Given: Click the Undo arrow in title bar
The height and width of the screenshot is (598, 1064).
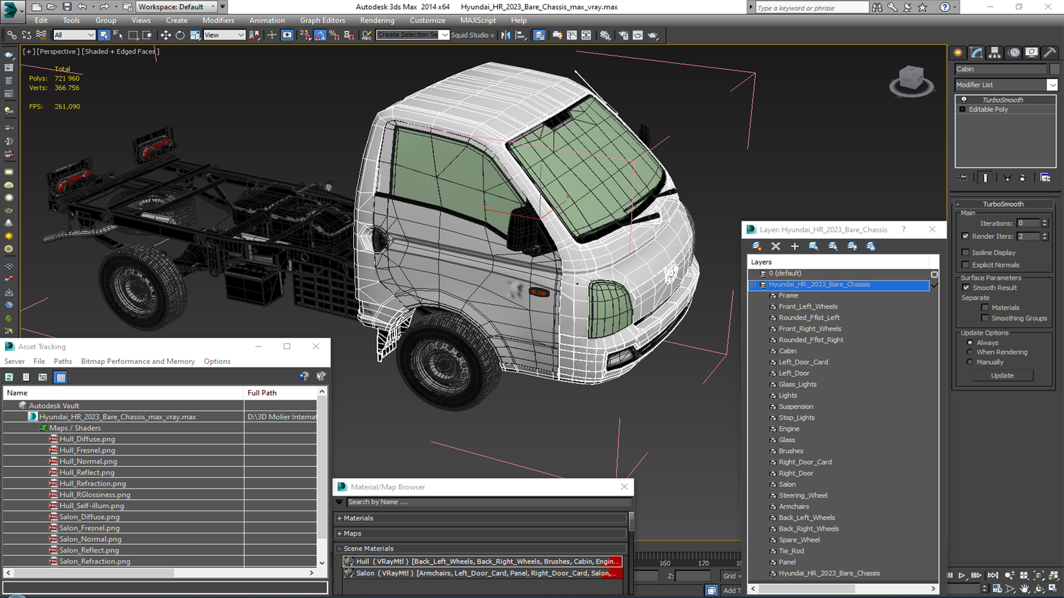Looking at the screenshot, I should click(x=82, y=7).
